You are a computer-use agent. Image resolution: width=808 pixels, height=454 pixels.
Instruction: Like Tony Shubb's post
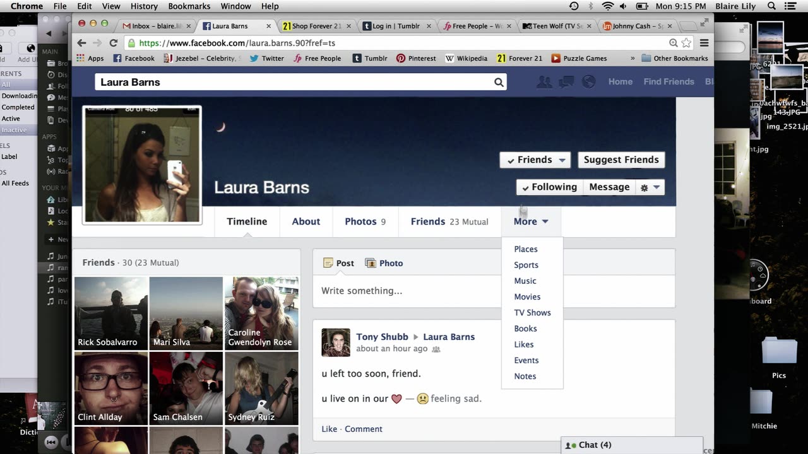329,429
